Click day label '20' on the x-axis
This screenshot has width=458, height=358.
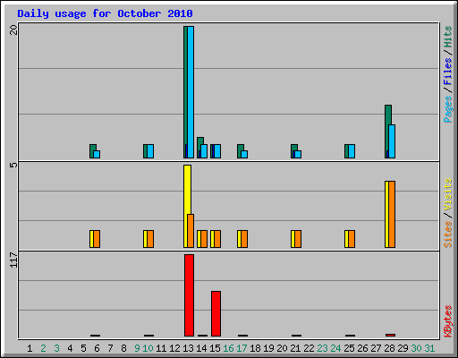(282, 348)
